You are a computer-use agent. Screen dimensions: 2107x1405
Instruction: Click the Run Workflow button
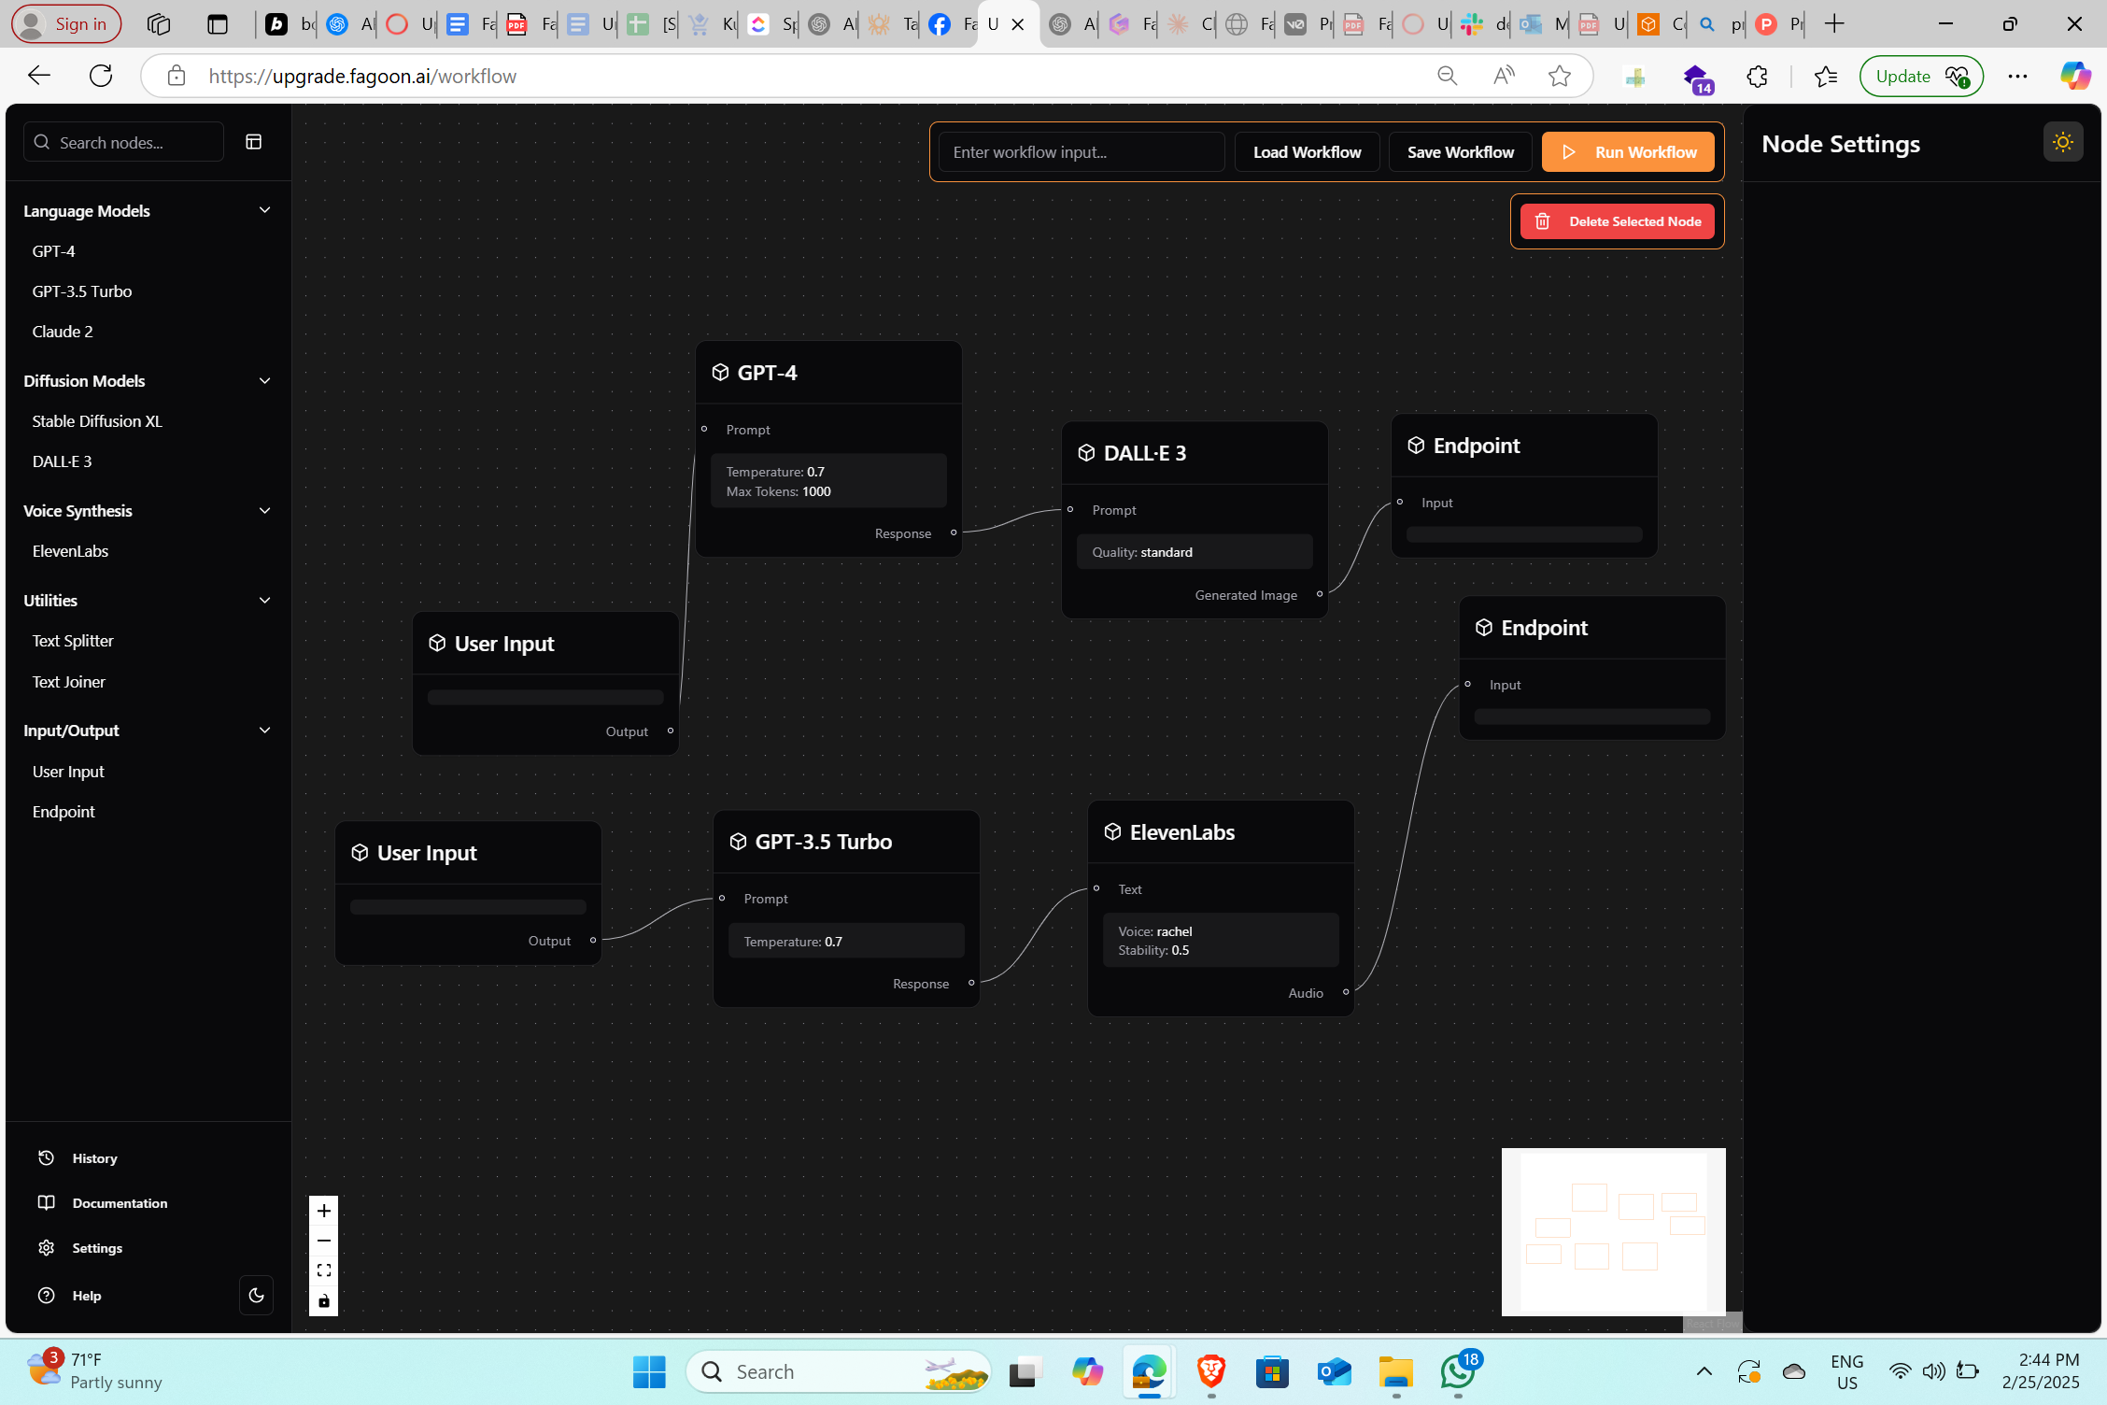1627,152
